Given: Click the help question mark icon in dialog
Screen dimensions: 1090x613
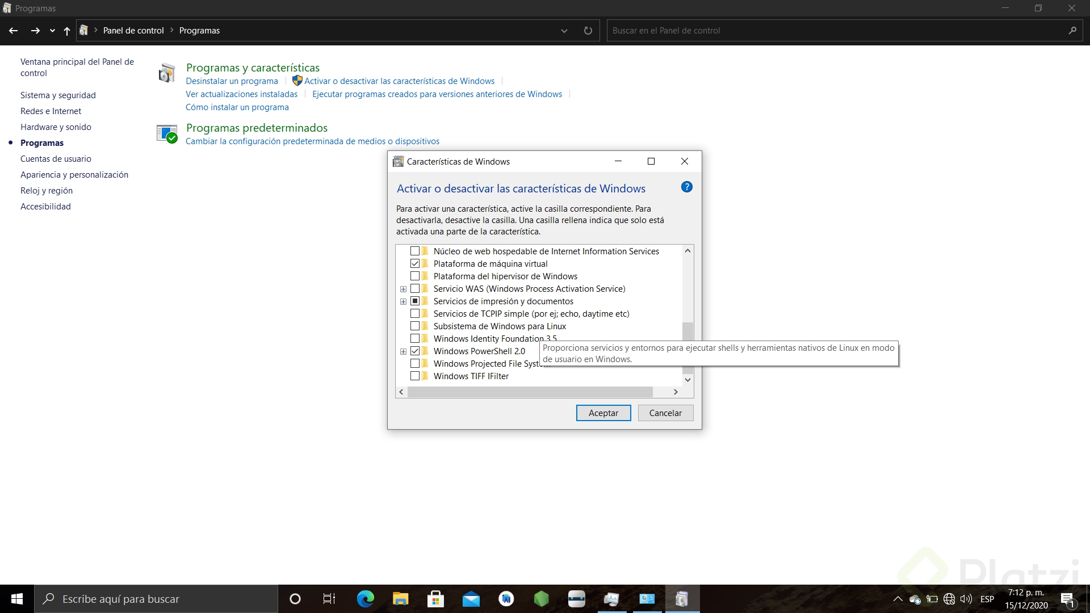Looking at the screenshot, I should click(x=686, y=187).
